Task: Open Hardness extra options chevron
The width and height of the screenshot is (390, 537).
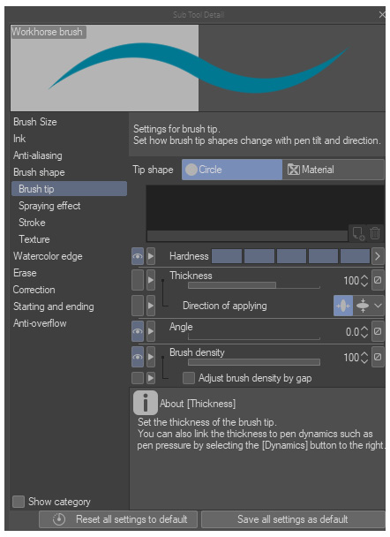Action: [x=378, y=256]
